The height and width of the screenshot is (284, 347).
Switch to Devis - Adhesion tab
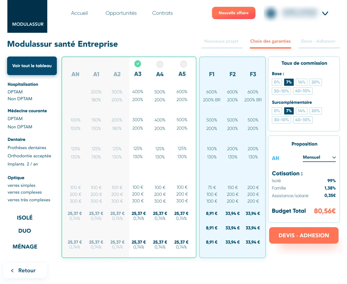coord(318,41)
